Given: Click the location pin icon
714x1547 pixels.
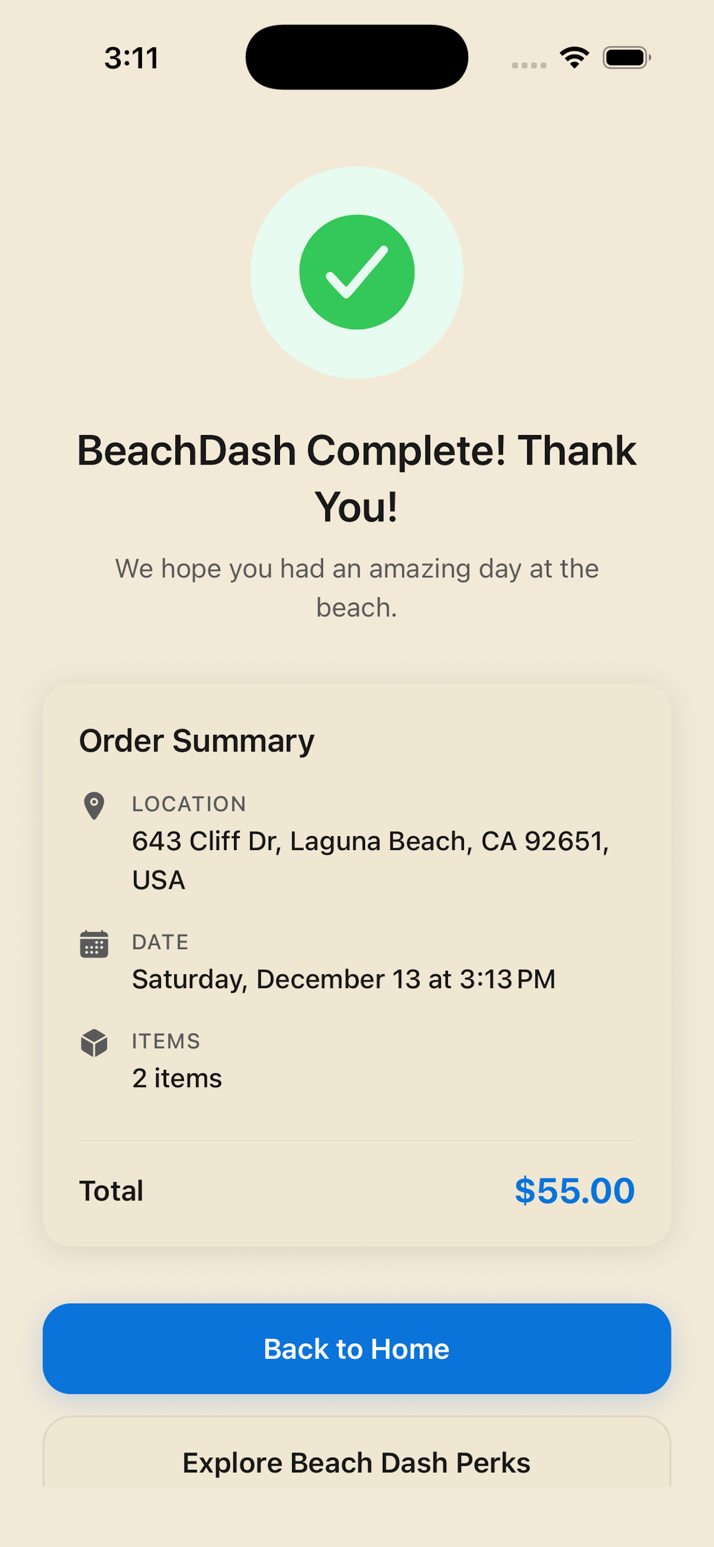Looking at the screenshot, I should coord(94,805).
